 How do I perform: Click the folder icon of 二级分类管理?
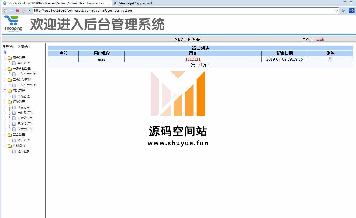(10, 80)
